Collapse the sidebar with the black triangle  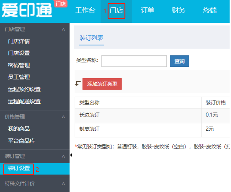(71, 155)
